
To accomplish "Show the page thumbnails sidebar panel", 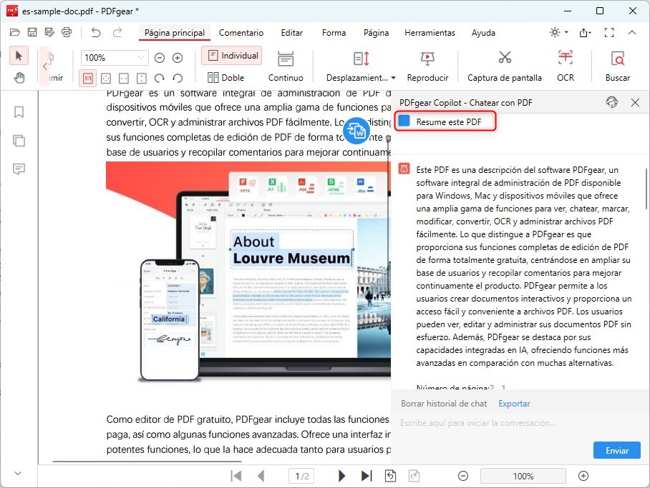I will pos(19,141).
